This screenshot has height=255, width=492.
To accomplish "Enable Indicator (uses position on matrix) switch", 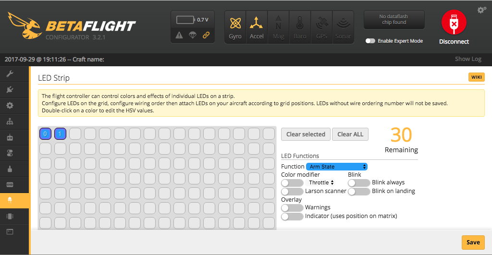I will click(x=292, y=217).
